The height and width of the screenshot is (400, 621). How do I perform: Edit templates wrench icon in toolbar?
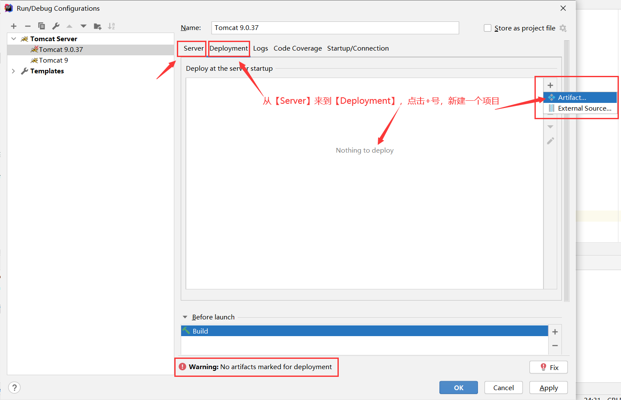(56, 26)
